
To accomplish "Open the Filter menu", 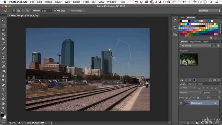I will 86,2.
